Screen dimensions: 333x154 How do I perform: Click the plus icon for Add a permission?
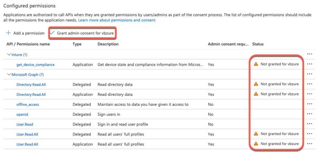8,33
